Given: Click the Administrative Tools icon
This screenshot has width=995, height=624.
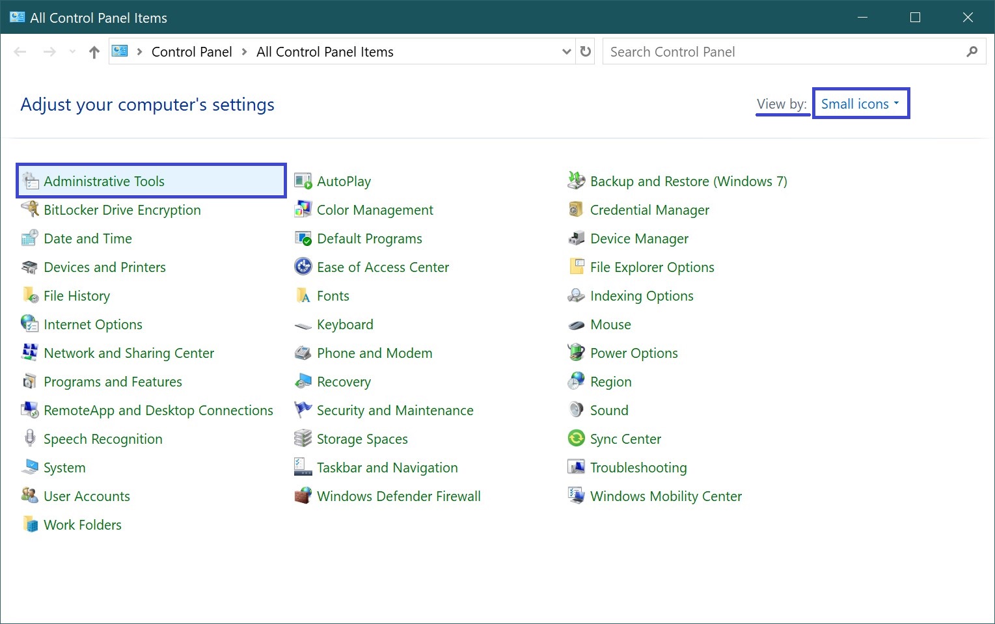Looking at the screenshot, I should pyautogui.click(x=30, y=181).
